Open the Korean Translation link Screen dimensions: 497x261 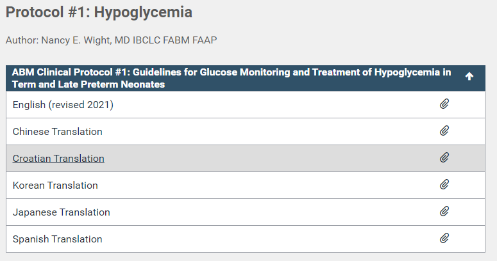[x=55, y=186]
